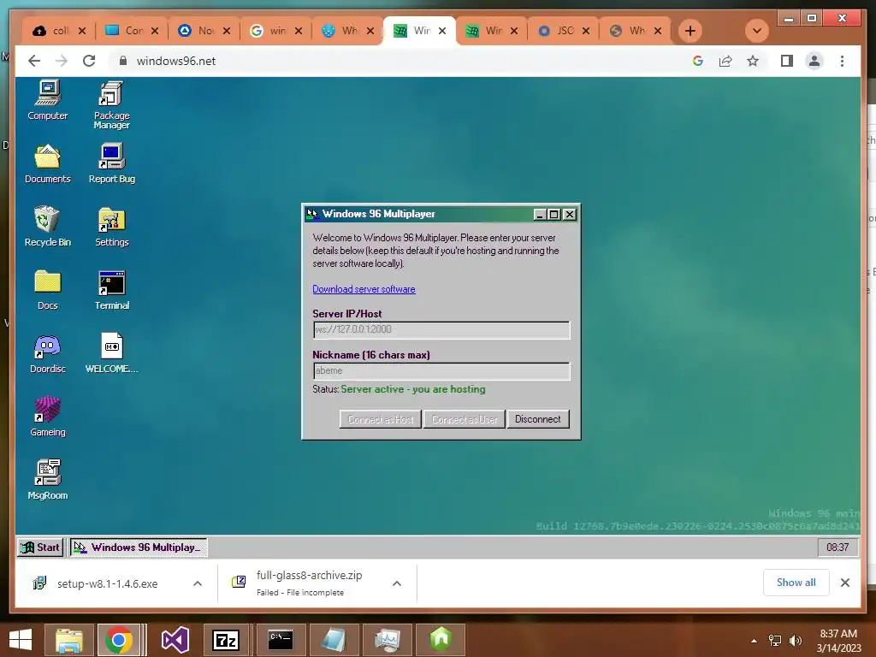Launch the Report Bug shortcut
Screen dimensions: 876x657
[112, 163]
